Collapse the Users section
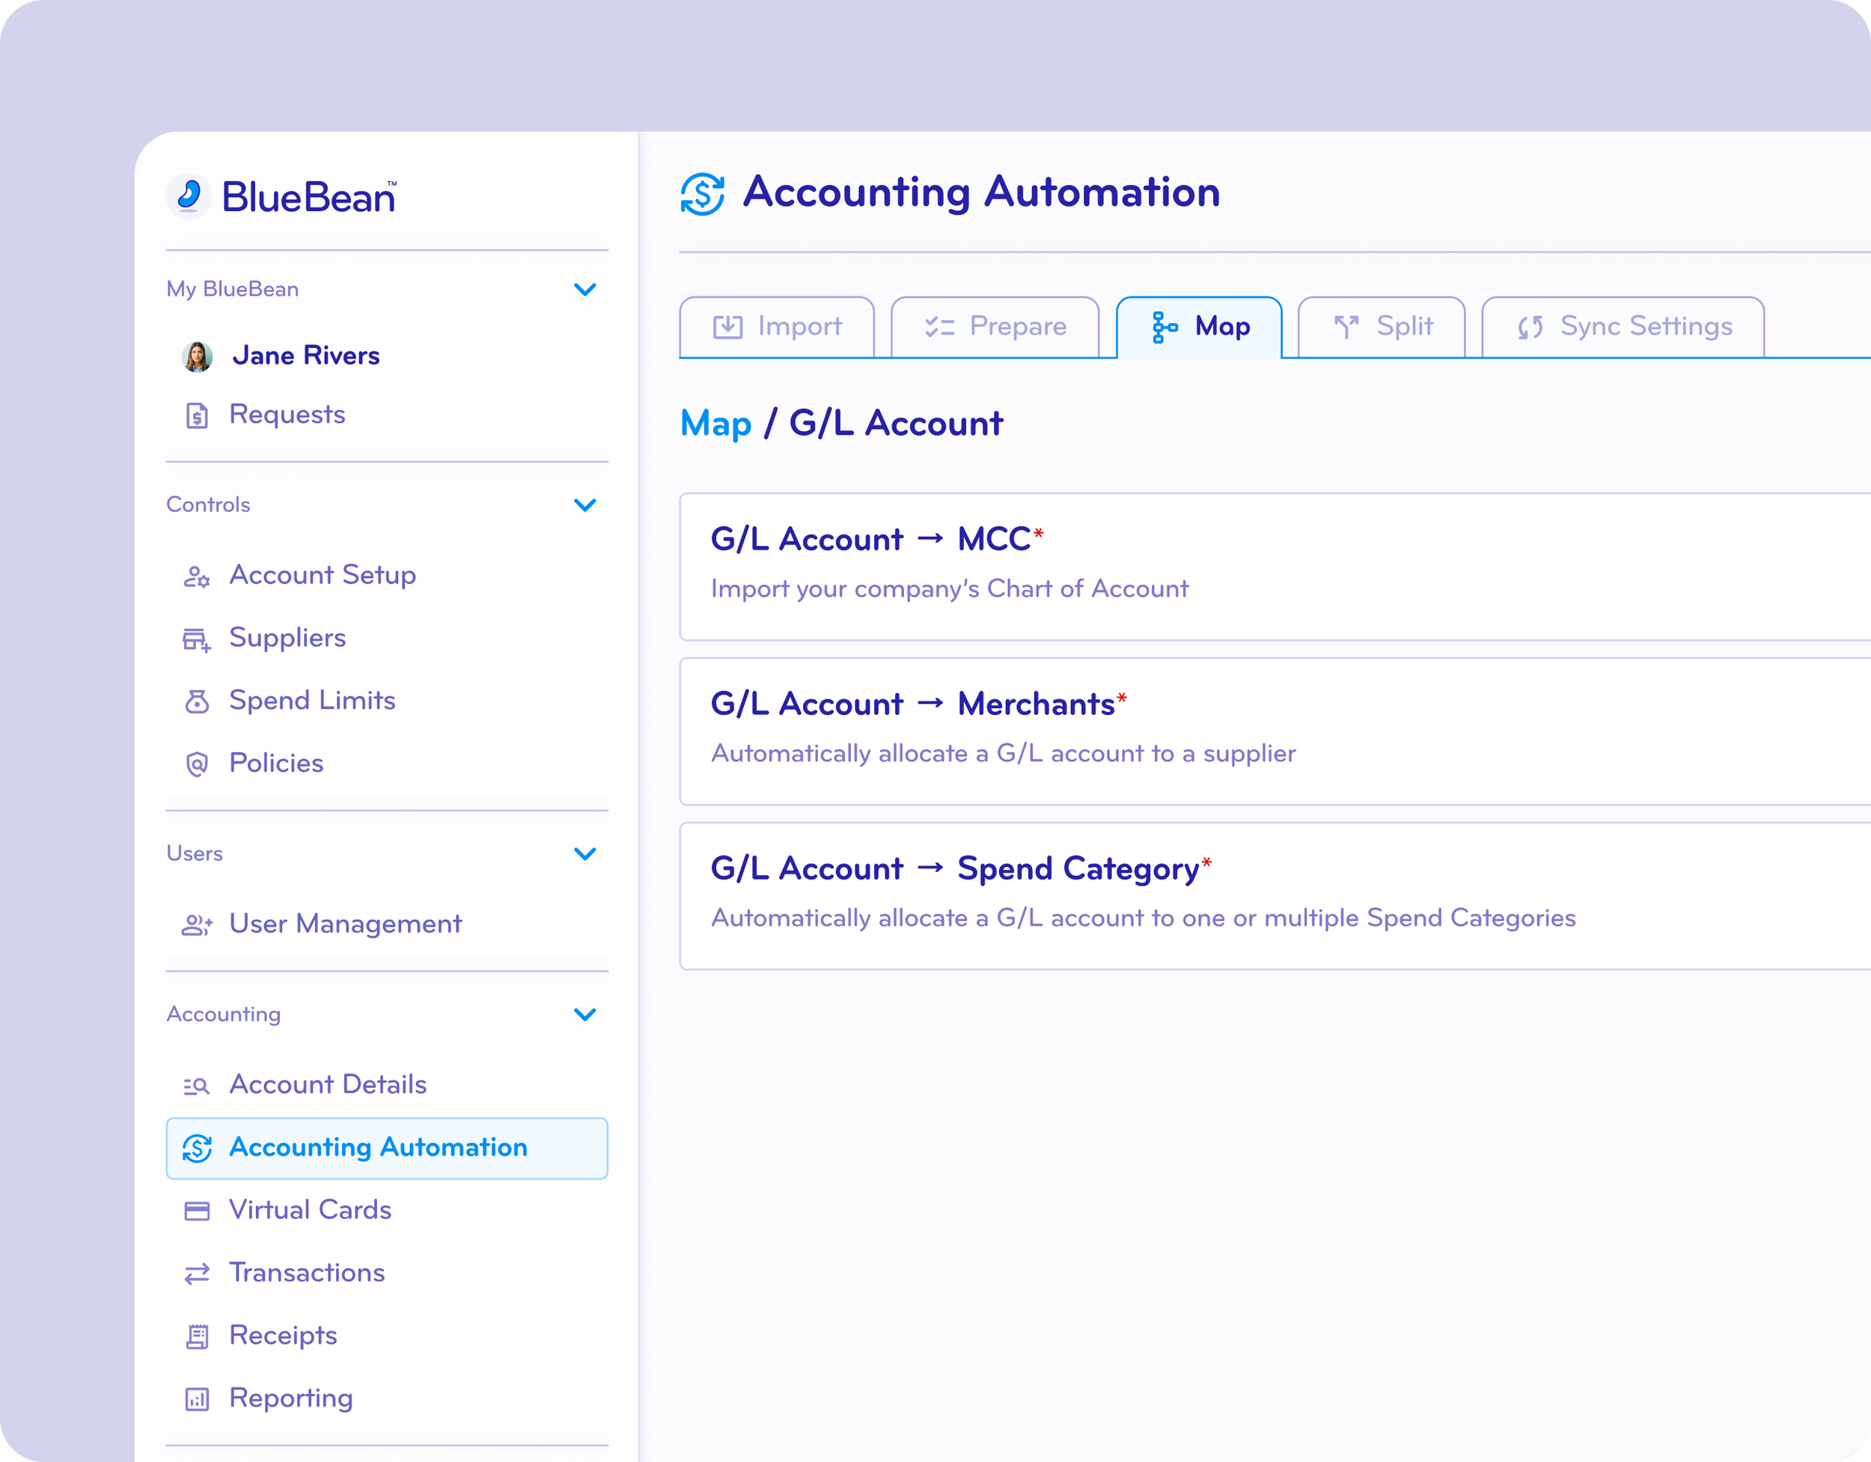Image resolution: width=1871 pixels, height=1462 pixels. [586, 853]
